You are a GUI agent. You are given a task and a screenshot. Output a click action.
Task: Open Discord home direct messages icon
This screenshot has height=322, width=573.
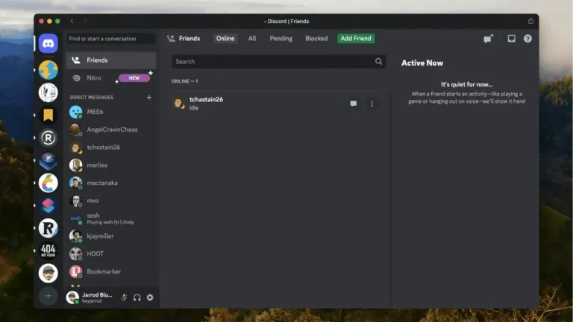48,43
